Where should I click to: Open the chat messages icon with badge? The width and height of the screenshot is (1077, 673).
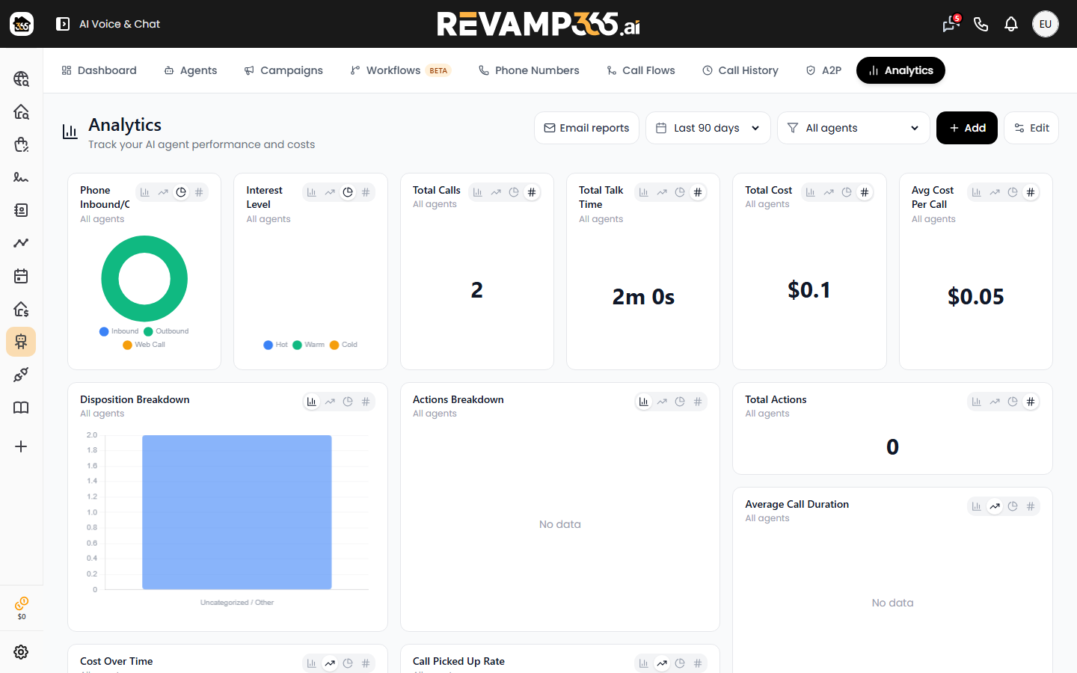[951, 24]
